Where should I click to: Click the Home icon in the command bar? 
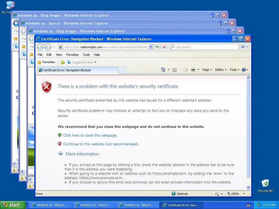point(163,70)
